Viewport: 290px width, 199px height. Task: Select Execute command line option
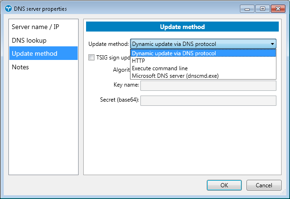point(158,68)
